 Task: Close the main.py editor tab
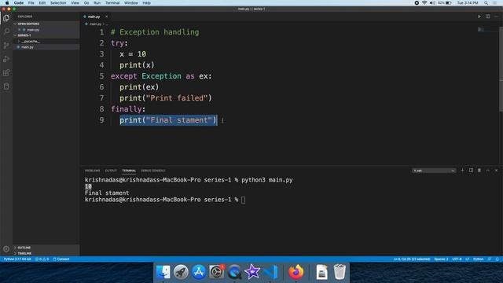click(107, 17)
